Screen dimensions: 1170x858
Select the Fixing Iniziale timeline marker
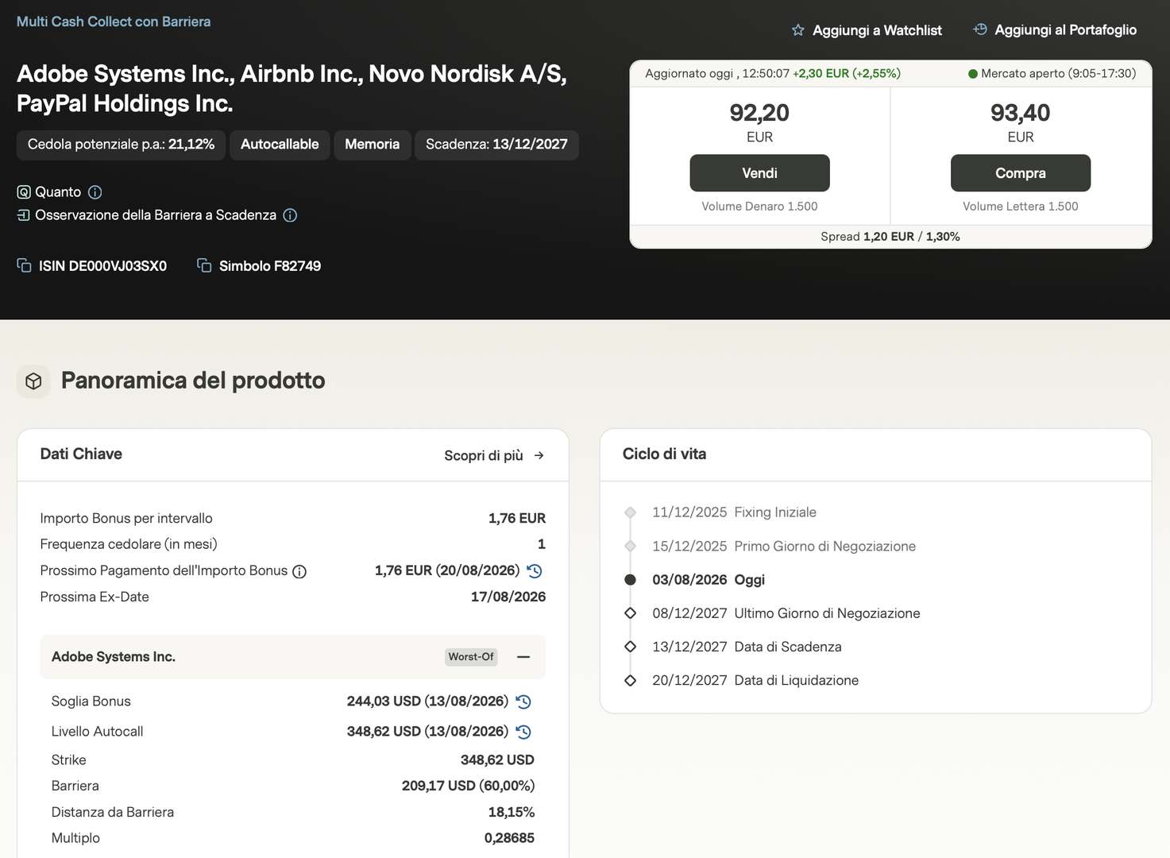[x=630, y=512]
